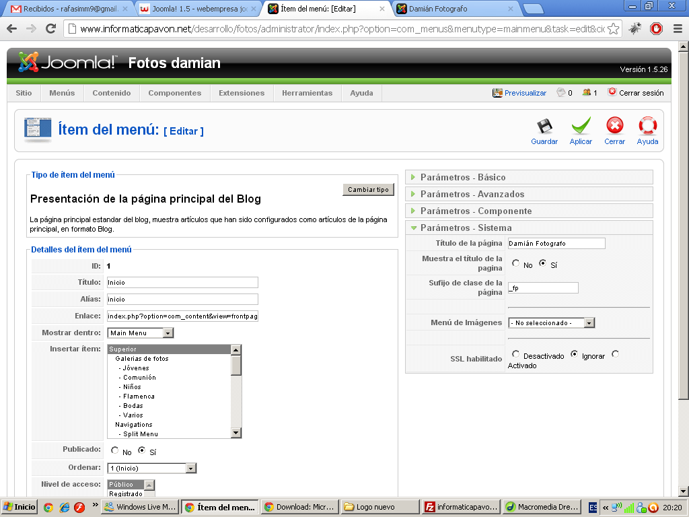The height and width of the screenshot is (517, 689).
Task: Click the Internet Explorer quick launch icon
Action: pos(65,508)
